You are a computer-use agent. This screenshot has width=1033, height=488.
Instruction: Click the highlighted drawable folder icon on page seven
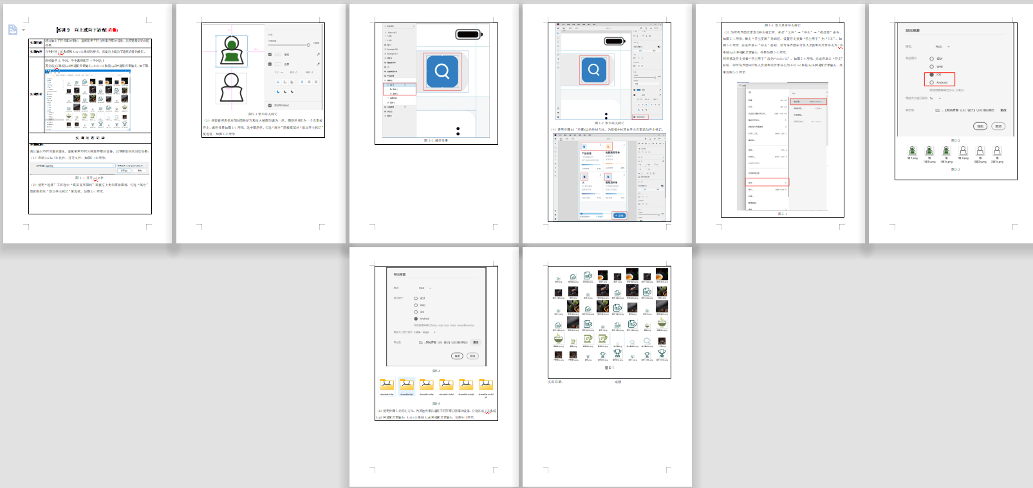407,386
